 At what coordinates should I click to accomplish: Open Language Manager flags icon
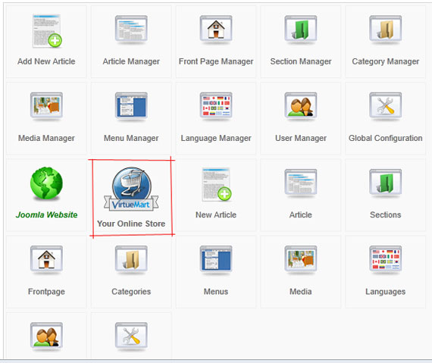pyautogui.click(x=216, y=106)
